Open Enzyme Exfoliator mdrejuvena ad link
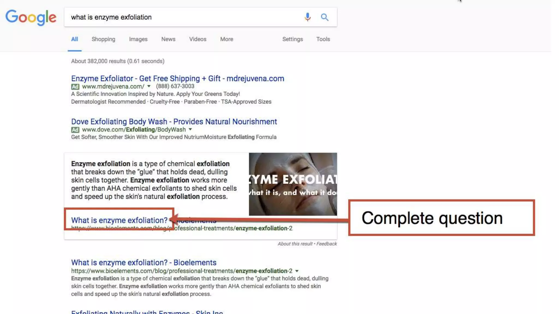The image size is (559, 314). 177,78
